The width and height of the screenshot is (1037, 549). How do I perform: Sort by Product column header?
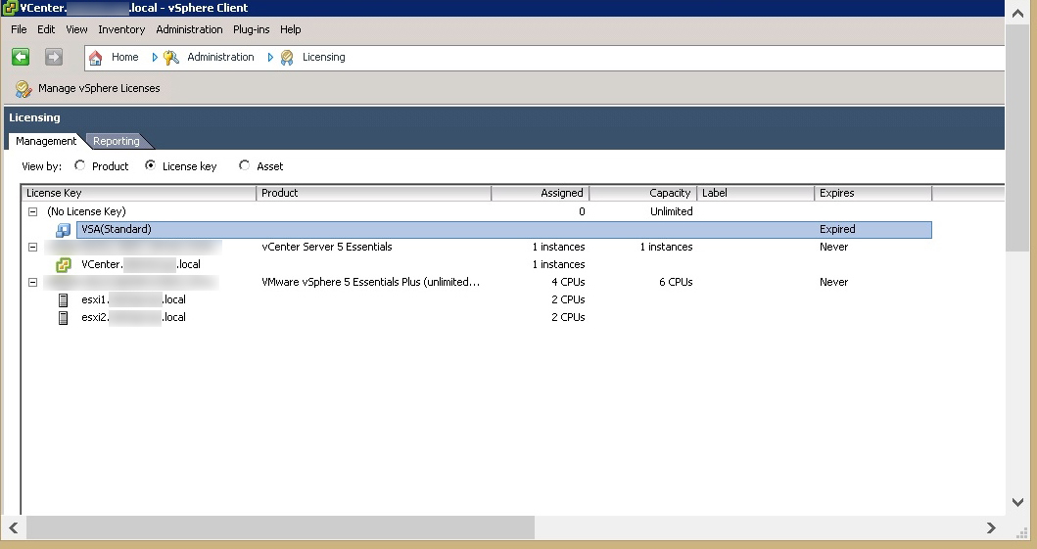tap(374, 193)
